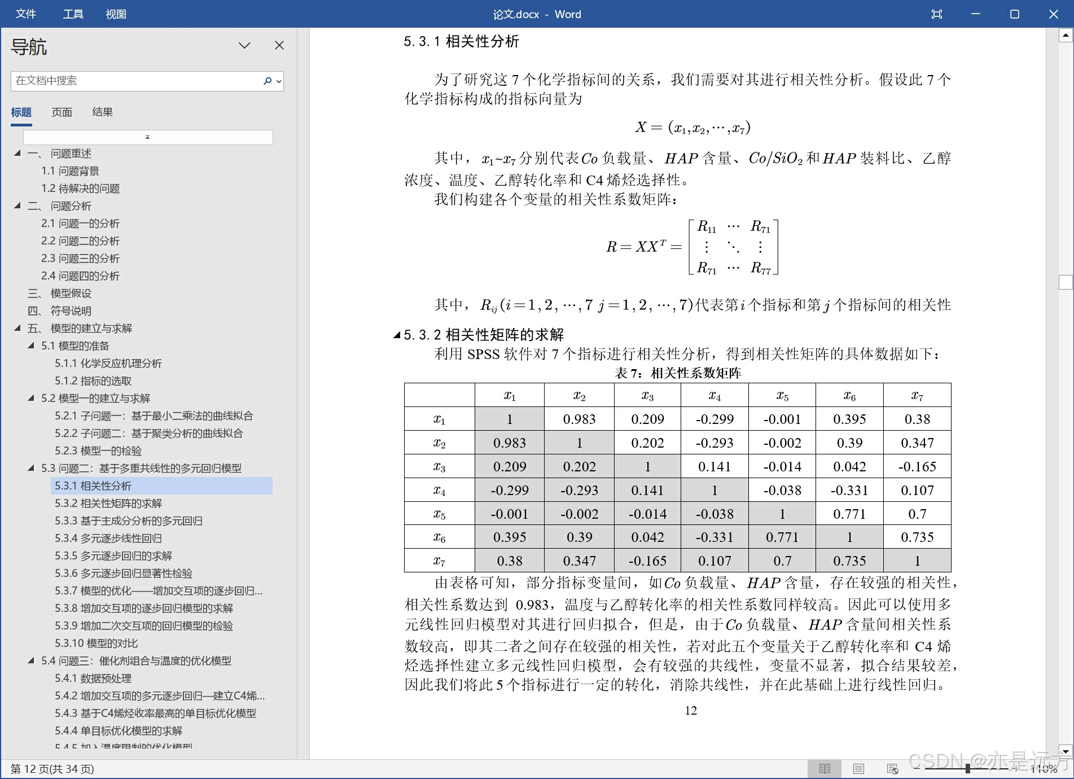Open the 文件 menu
The image size is (1074, 779).
tap(25, 14)
